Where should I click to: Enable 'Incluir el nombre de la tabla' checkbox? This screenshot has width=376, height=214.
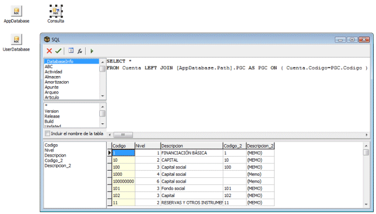(x=47, y=133)
